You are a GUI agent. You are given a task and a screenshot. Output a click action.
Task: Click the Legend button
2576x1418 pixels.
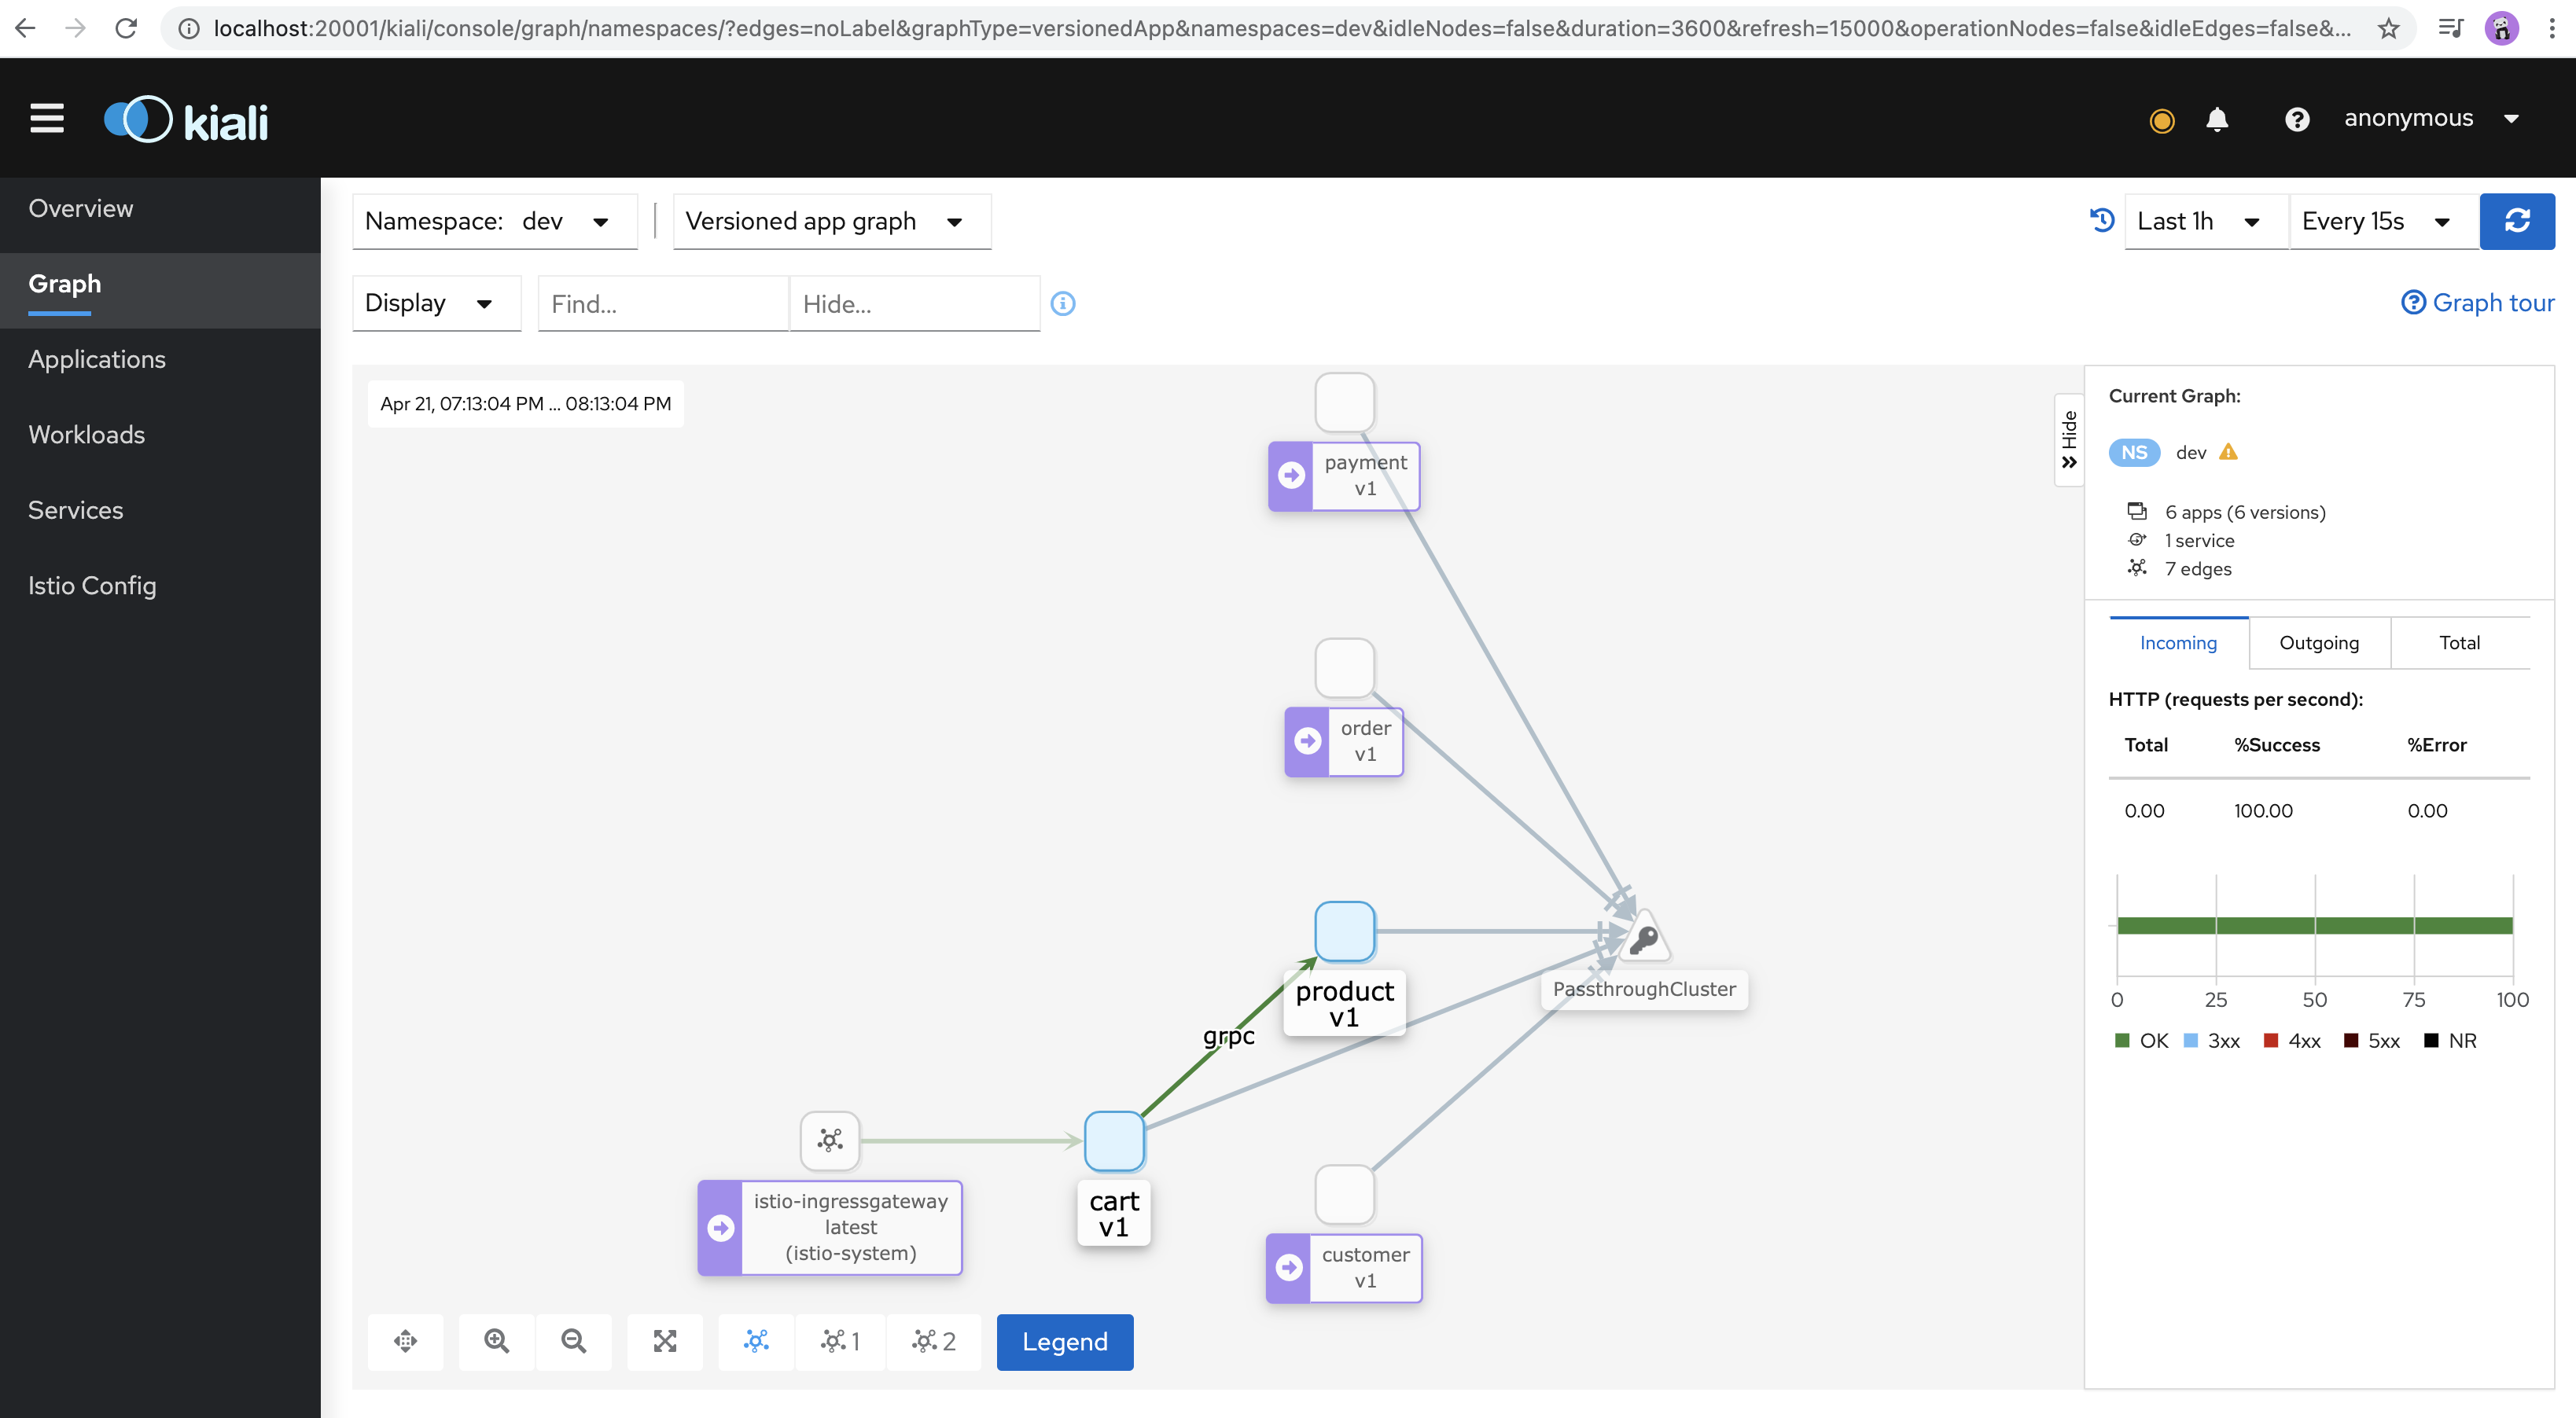click(x=1064, y=1341)
